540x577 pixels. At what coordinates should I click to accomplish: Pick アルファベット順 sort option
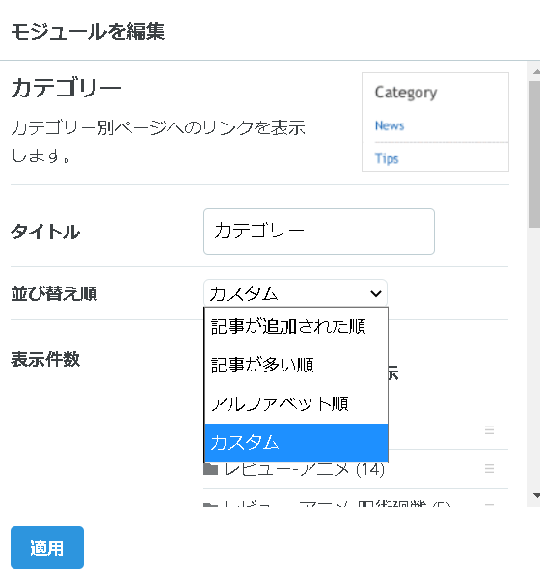pos(296,404)
